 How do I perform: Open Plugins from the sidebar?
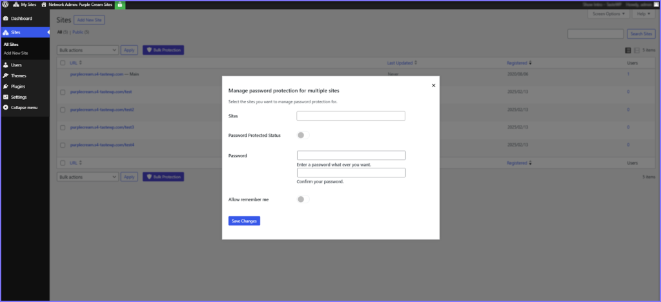pyautogui.click(x=18, y=86)
